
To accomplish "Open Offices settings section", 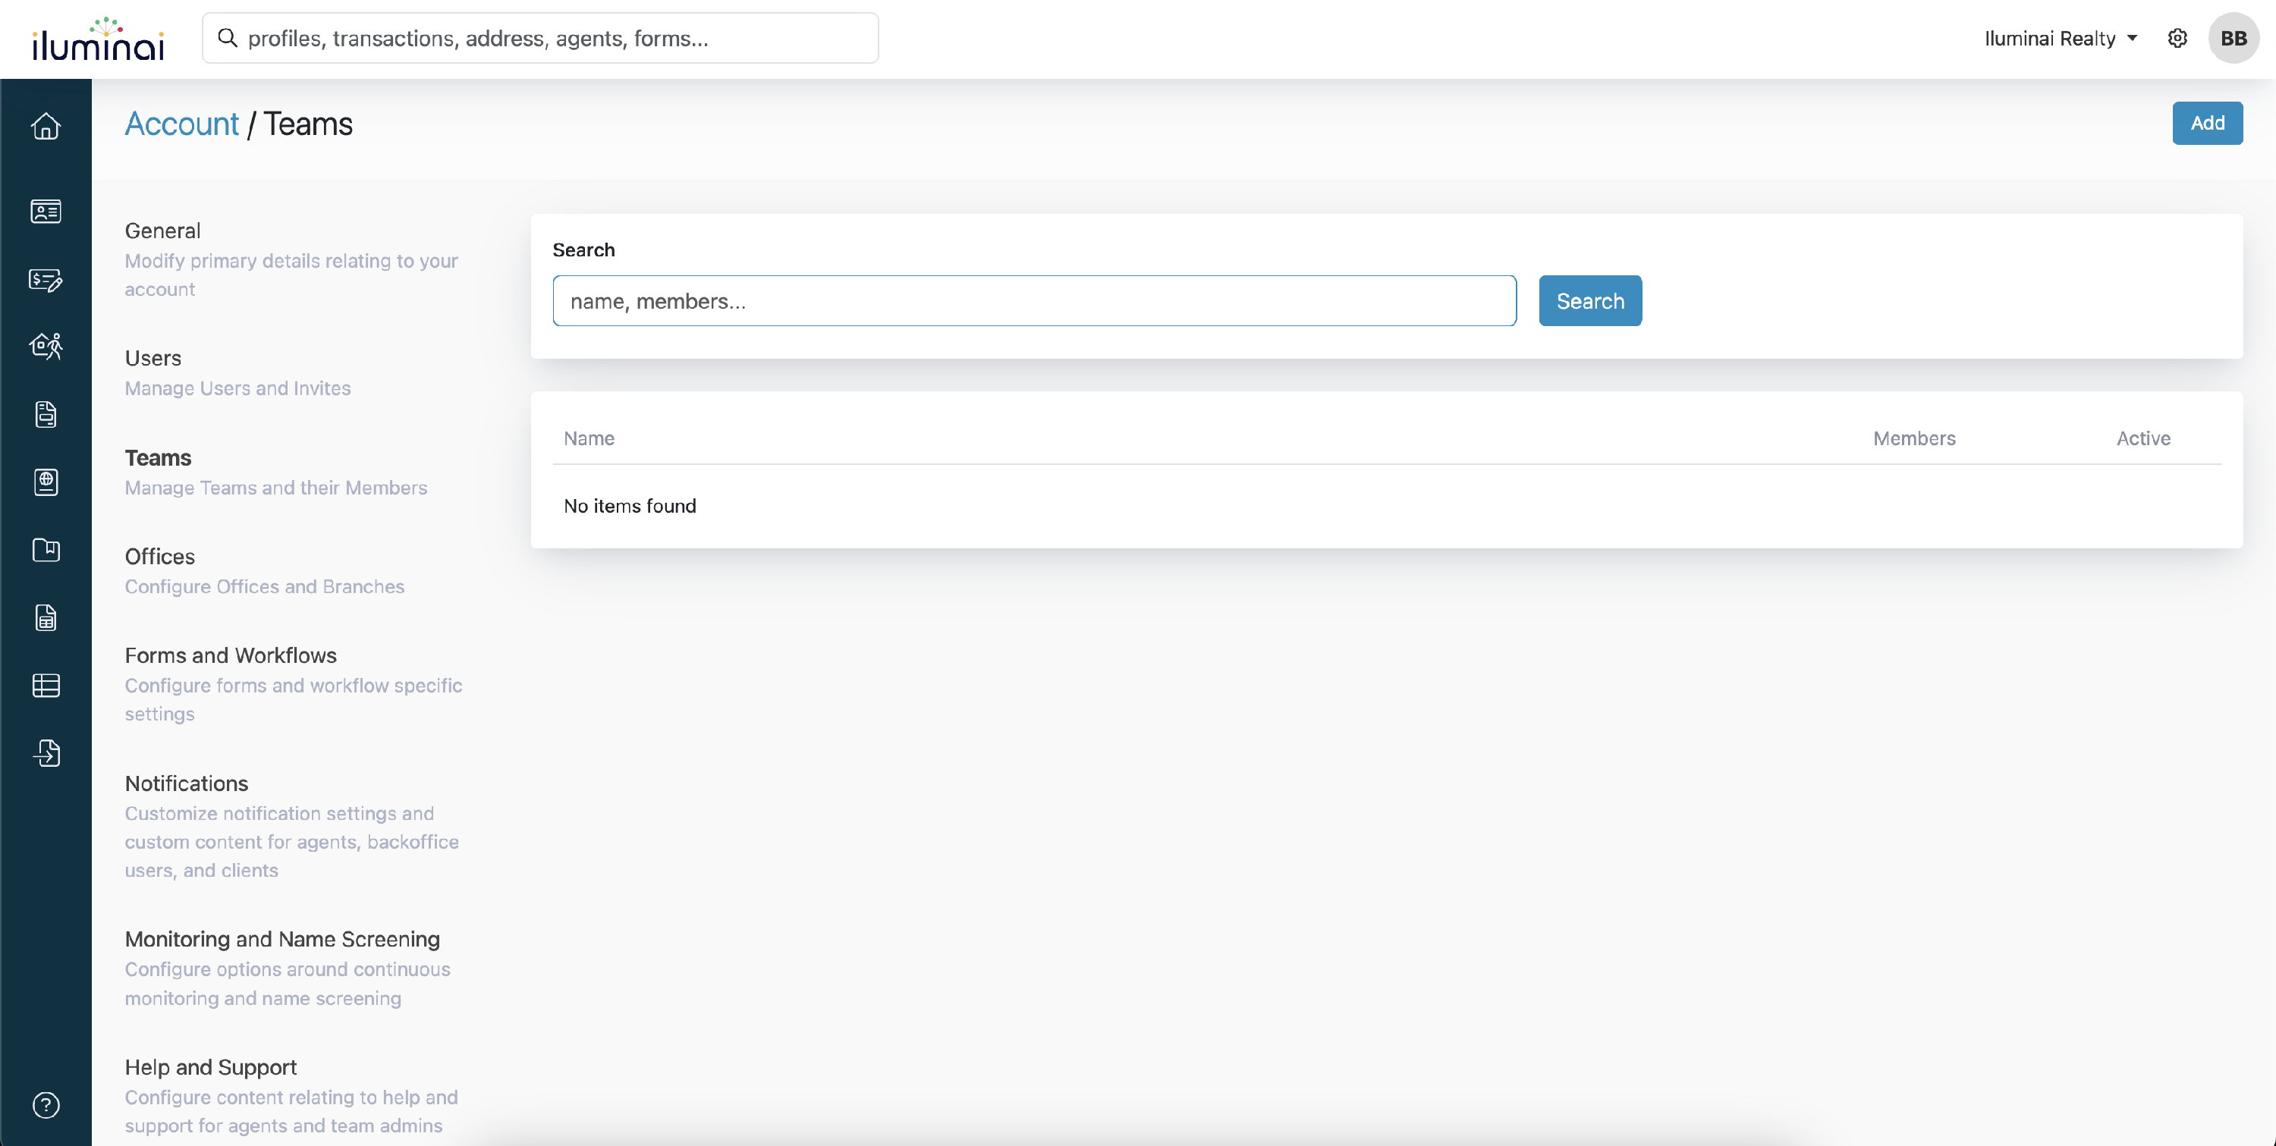I will (x=160, y=557).
